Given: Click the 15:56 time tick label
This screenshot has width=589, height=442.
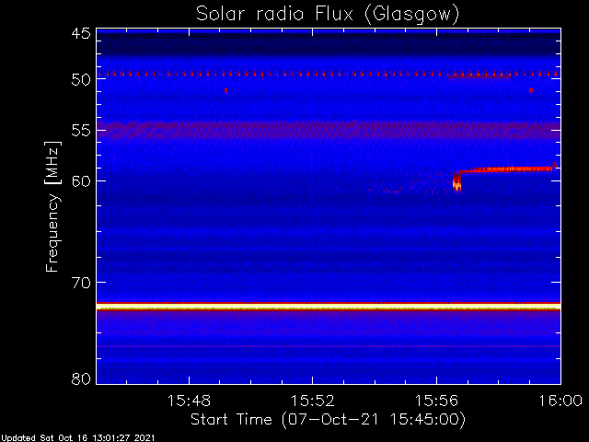Looking at the screenshot, I should pyautogui.click(x=436, y=401).
